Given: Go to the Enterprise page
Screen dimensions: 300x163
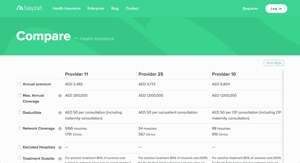Looking at the screenshot, I should pos(96,9).
